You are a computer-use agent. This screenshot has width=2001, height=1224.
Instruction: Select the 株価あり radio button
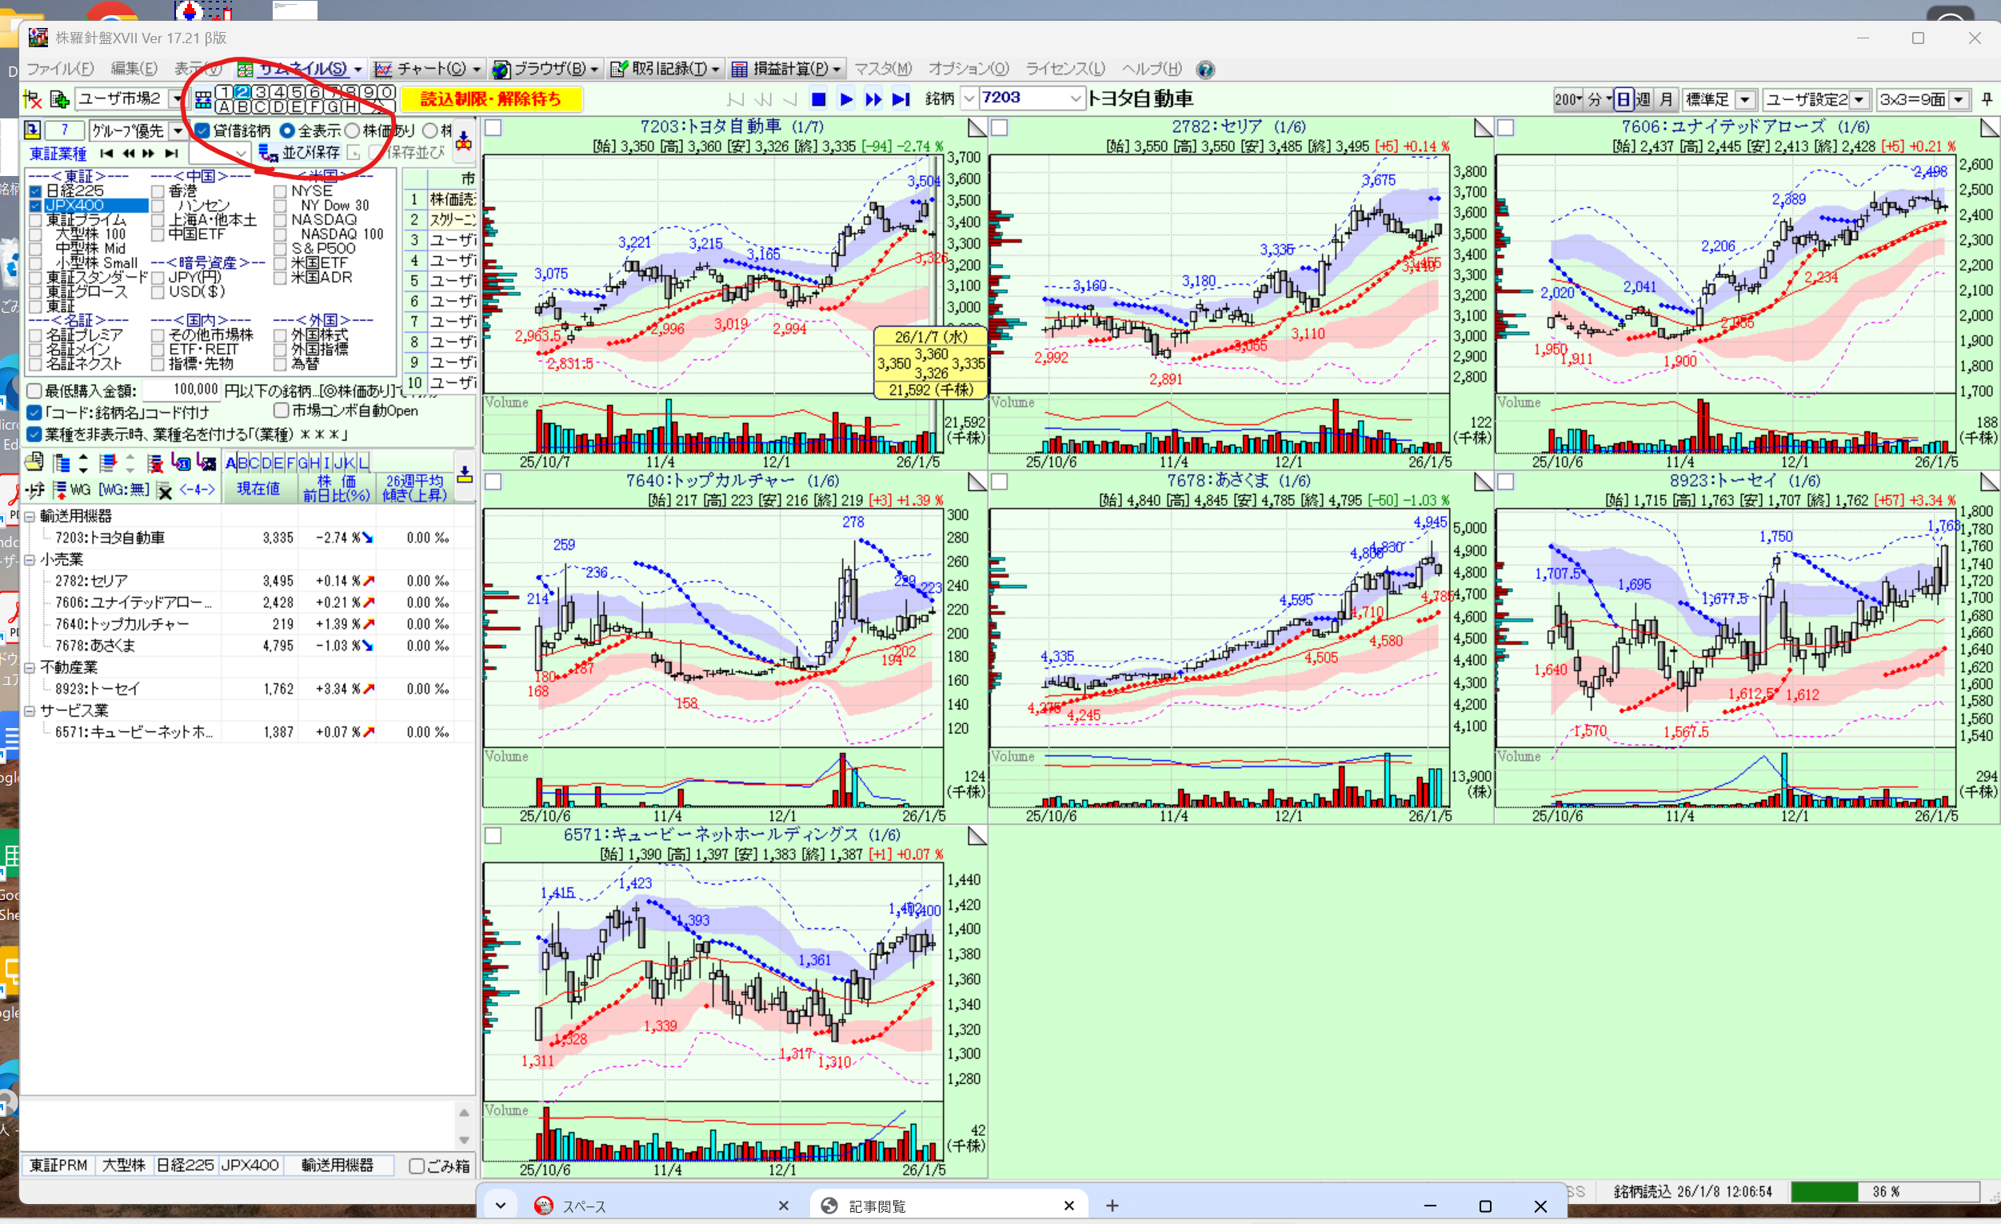pyautogui.click(x=353, y=130)
